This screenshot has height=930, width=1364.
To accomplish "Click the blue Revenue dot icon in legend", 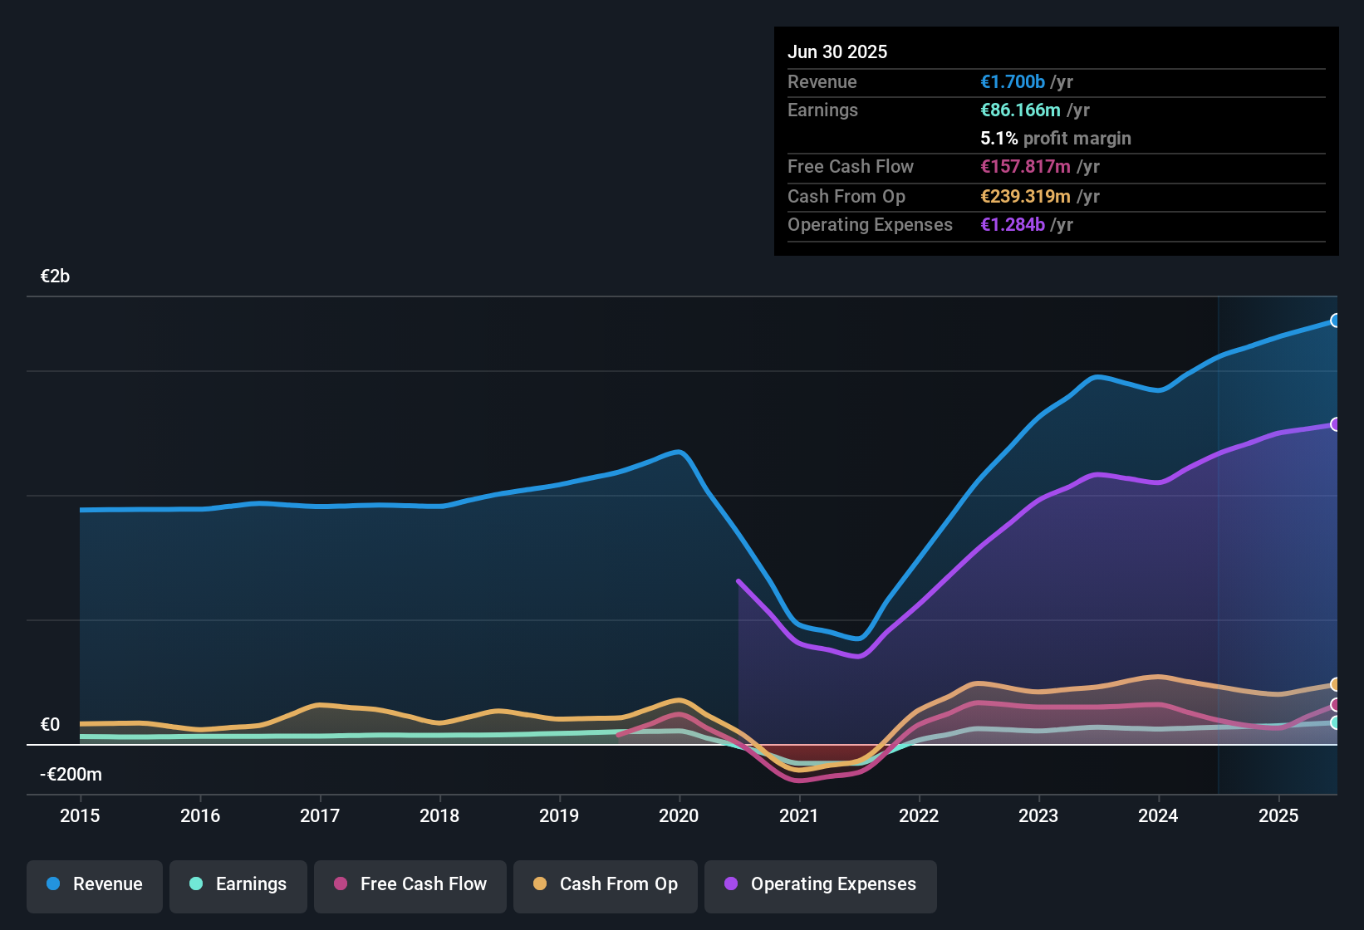I will pos(52,884).
